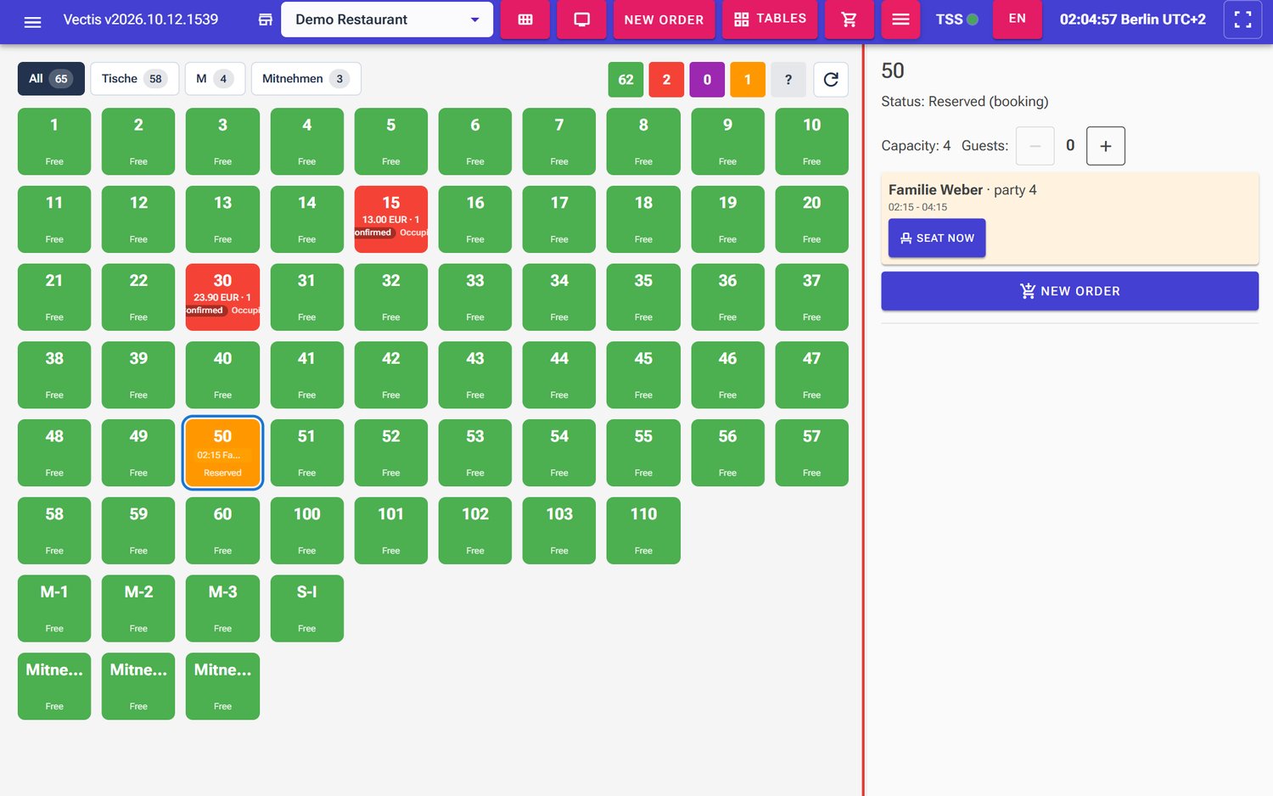
Task: Select table S-I
Action: pyautogui.click(x=306, y=608)
